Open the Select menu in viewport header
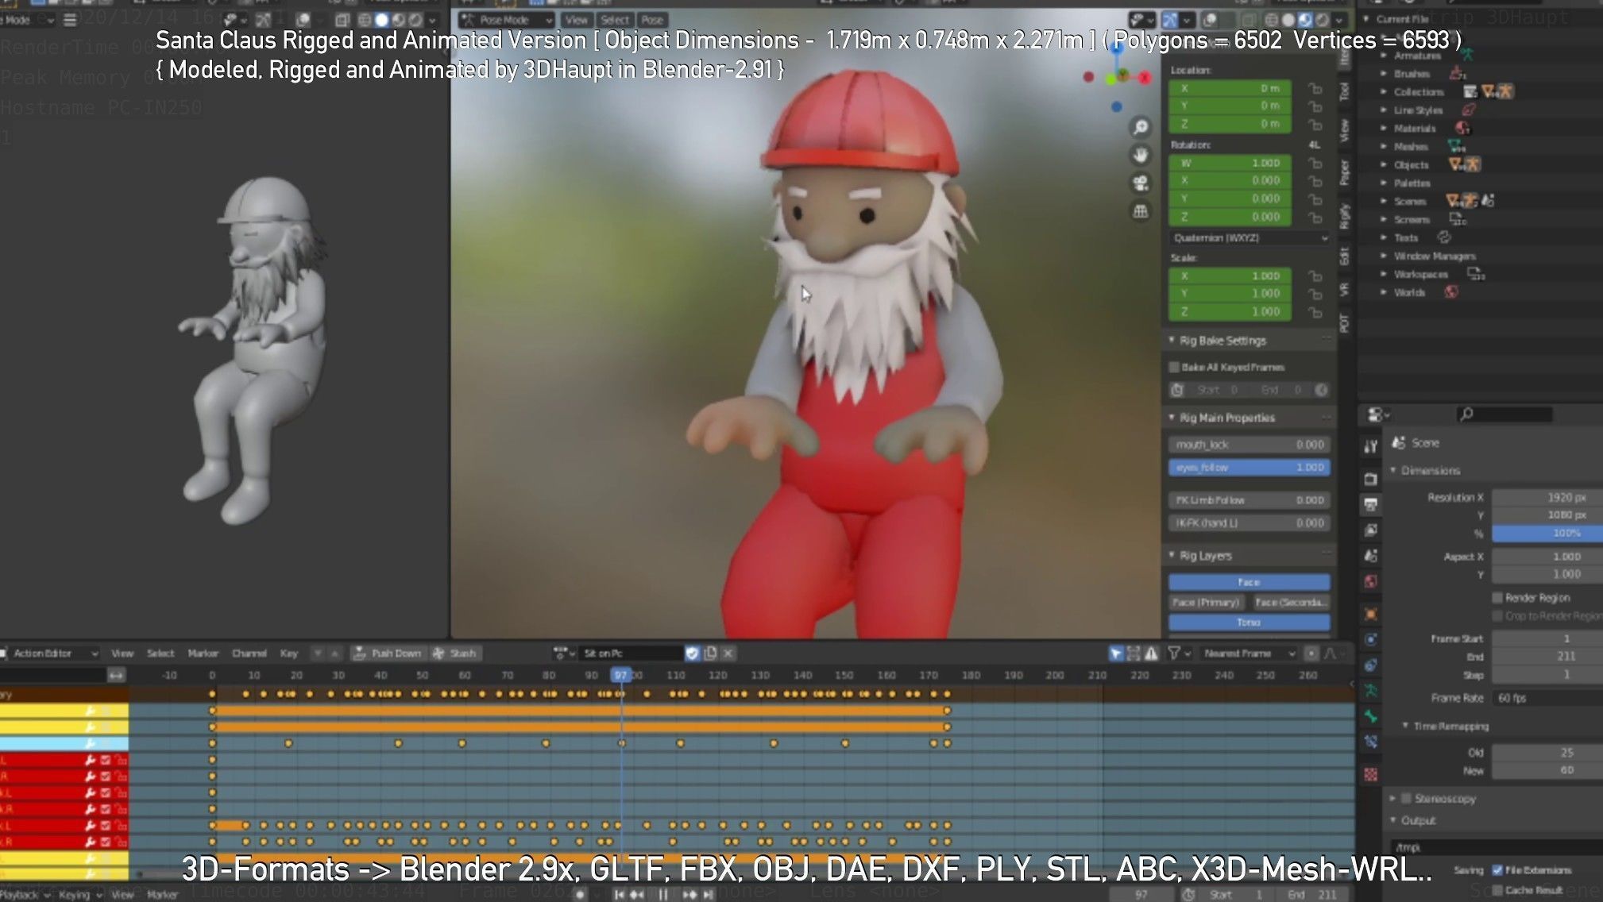 pyautogui.click(x=614, y=20)
